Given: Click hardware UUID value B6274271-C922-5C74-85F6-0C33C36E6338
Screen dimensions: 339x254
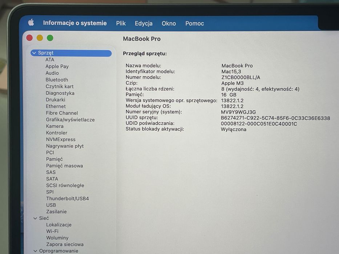Looking at the screenshot, I should (x=275, y=118).
